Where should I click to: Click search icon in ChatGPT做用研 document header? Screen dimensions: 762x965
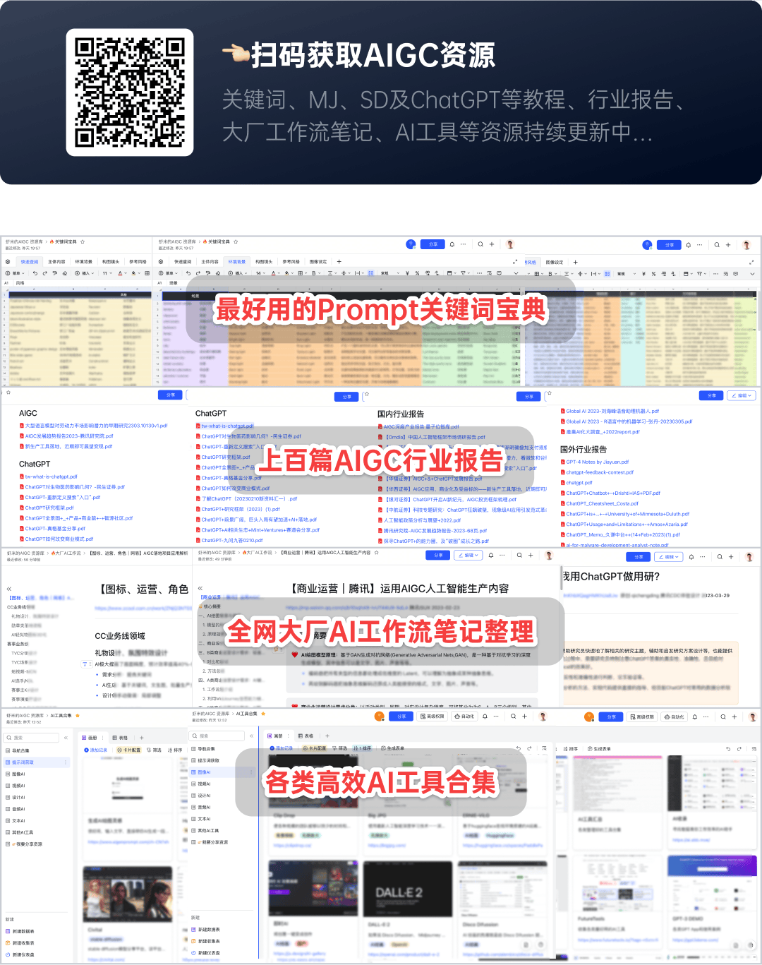[x=720, y=557]
